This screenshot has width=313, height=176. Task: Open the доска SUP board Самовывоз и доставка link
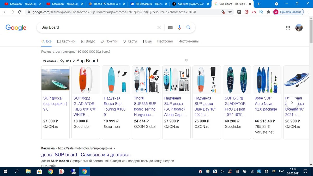click(86, 155)
